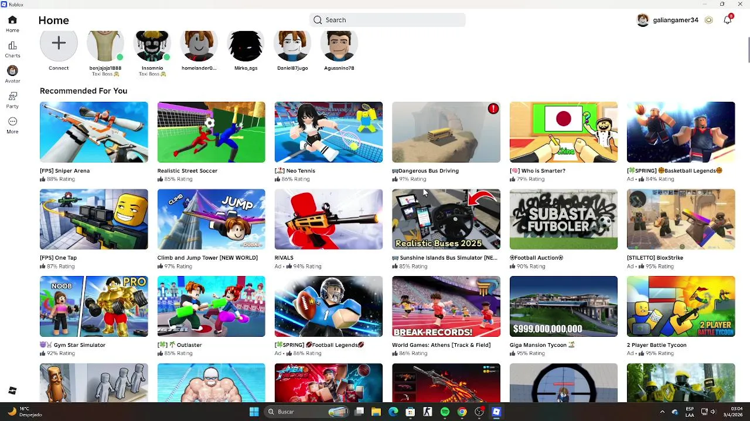Click the volume icon in the system tray
This screenshot has height=421, width=750.
(x=713, y=412)
